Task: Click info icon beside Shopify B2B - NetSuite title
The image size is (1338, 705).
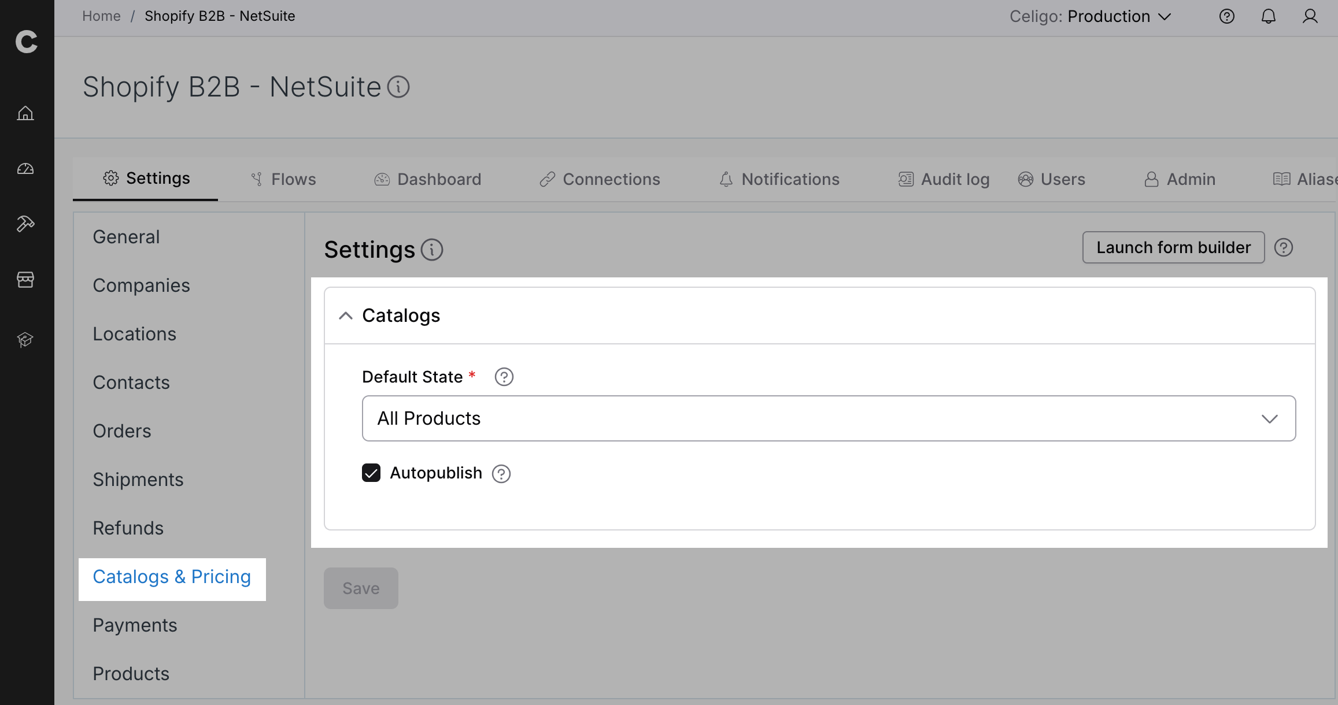Action: pos(398,87)
